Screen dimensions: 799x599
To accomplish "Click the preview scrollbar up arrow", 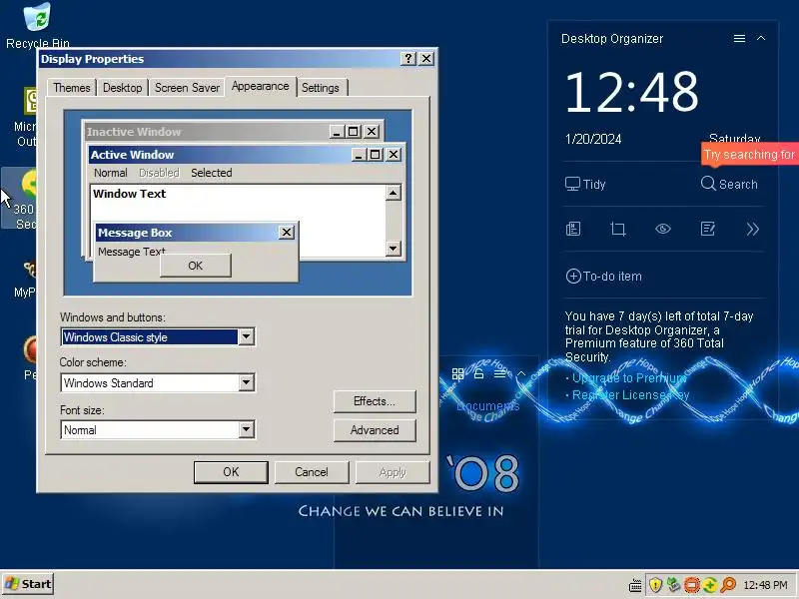I will point(393,193).
